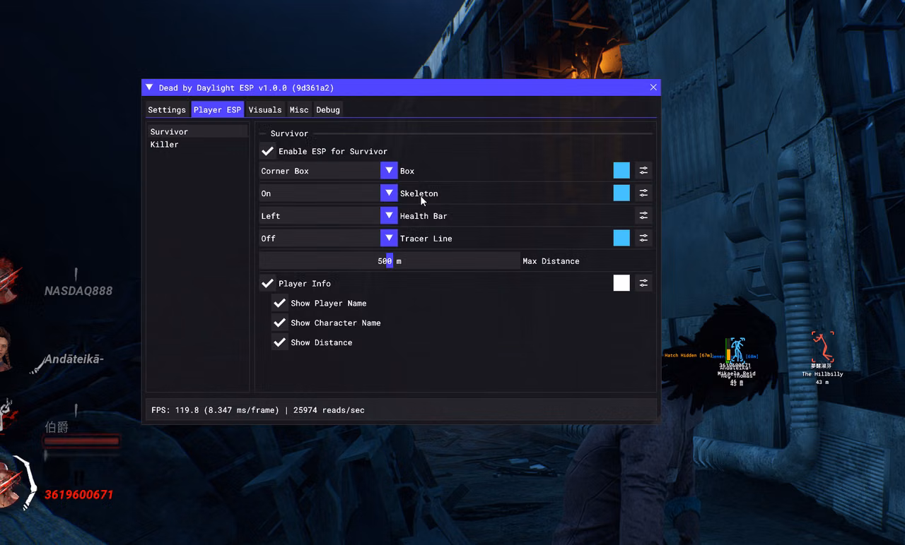Click the "Max Distance" label
Screen dimensions: 905x545
pos(551,261)
